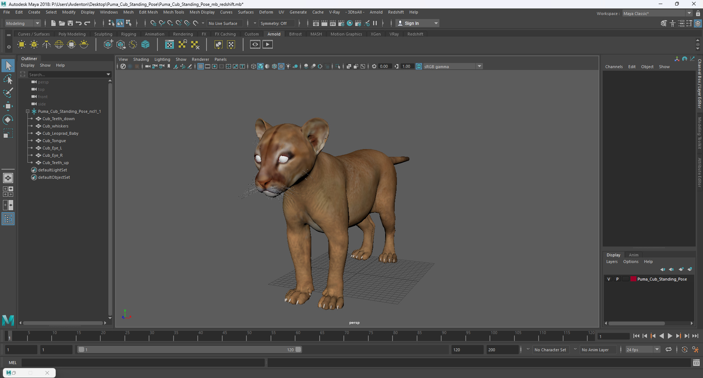Viewport: 703px width, 378px height.
Task: Click the Save Scene icon
Action: (70, 23)
